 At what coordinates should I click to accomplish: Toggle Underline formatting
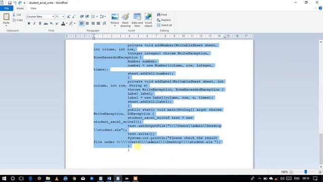pos(40,24)
